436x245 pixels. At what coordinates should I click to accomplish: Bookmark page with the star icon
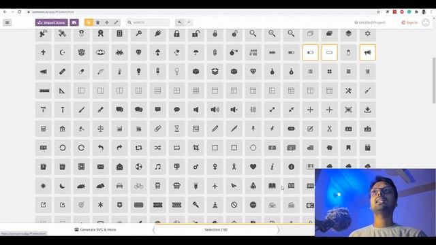tap(378, 12)
